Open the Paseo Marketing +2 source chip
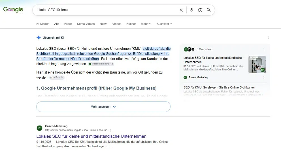This screenshot has height=153, width=281. coord(101,64)
